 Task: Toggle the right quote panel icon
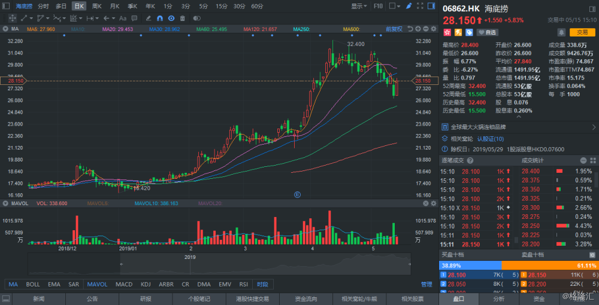tap(431, 6)
